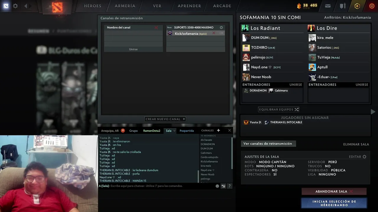Select Gordo estupido in members list
378x212 pixels.
click(x=209, y=157)
